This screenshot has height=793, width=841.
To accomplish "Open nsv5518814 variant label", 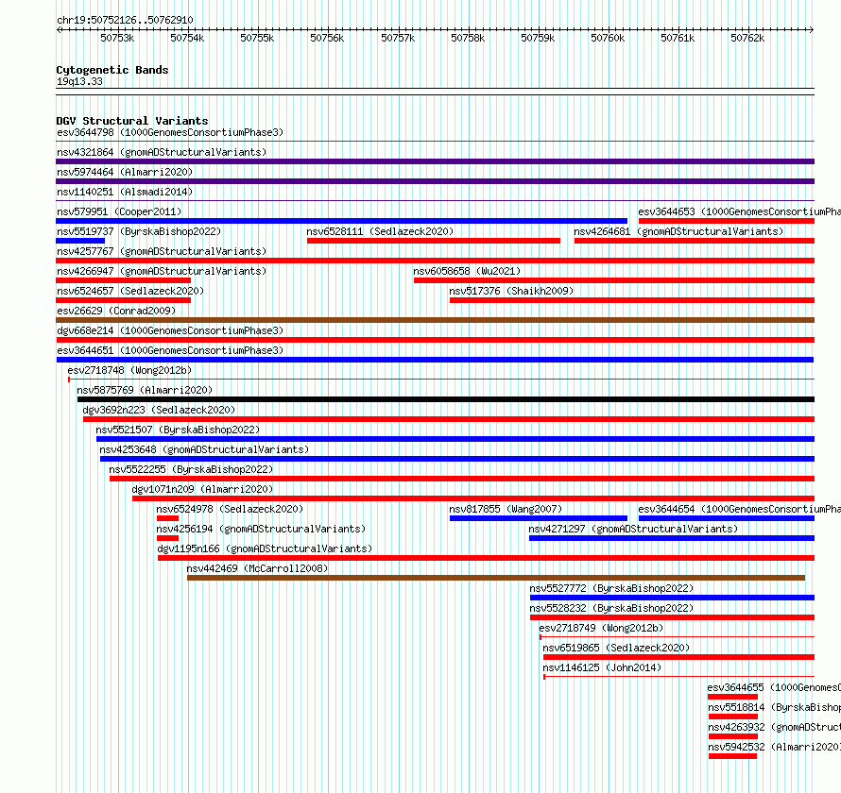I will click(775, 707).
